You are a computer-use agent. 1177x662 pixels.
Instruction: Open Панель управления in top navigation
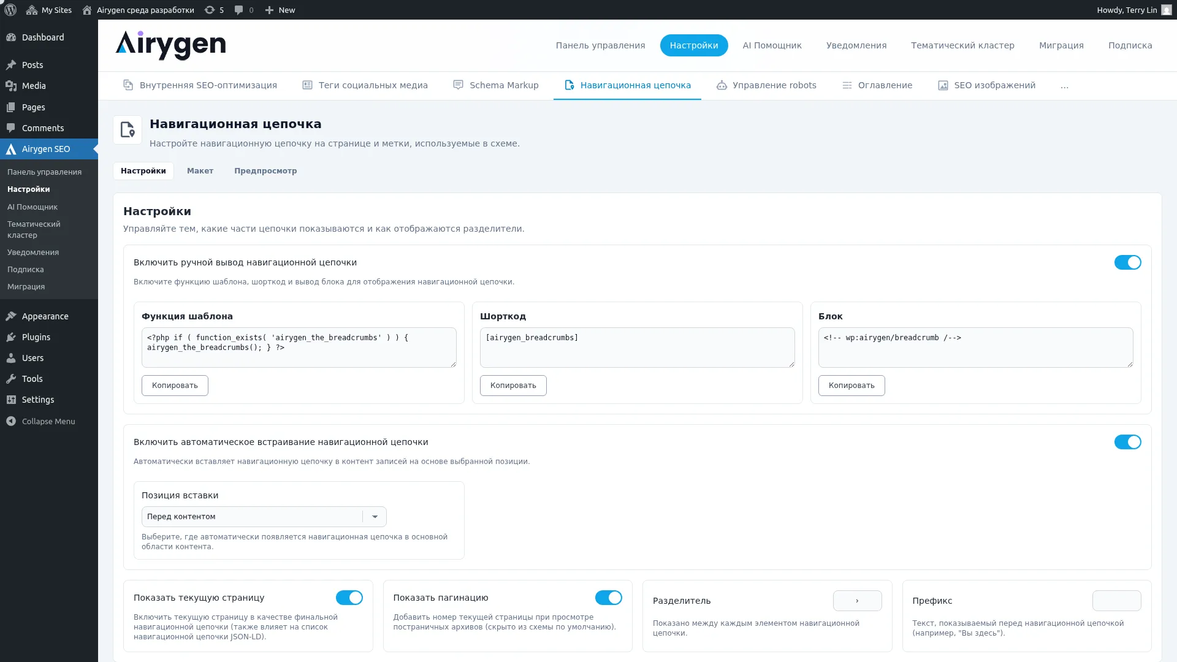coord(600,45)
